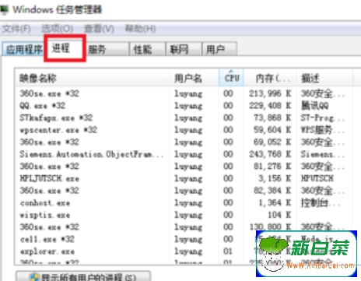Switch to the 联网 tab

click(184, 49)
